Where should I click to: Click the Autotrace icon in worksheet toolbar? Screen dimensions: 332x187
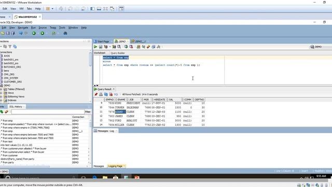(114, 47)
